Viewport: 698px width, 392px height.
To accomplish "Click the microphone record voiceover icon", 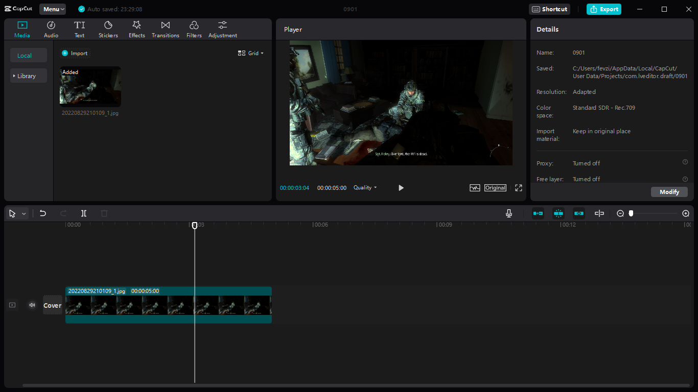I will tap(509, 213).
